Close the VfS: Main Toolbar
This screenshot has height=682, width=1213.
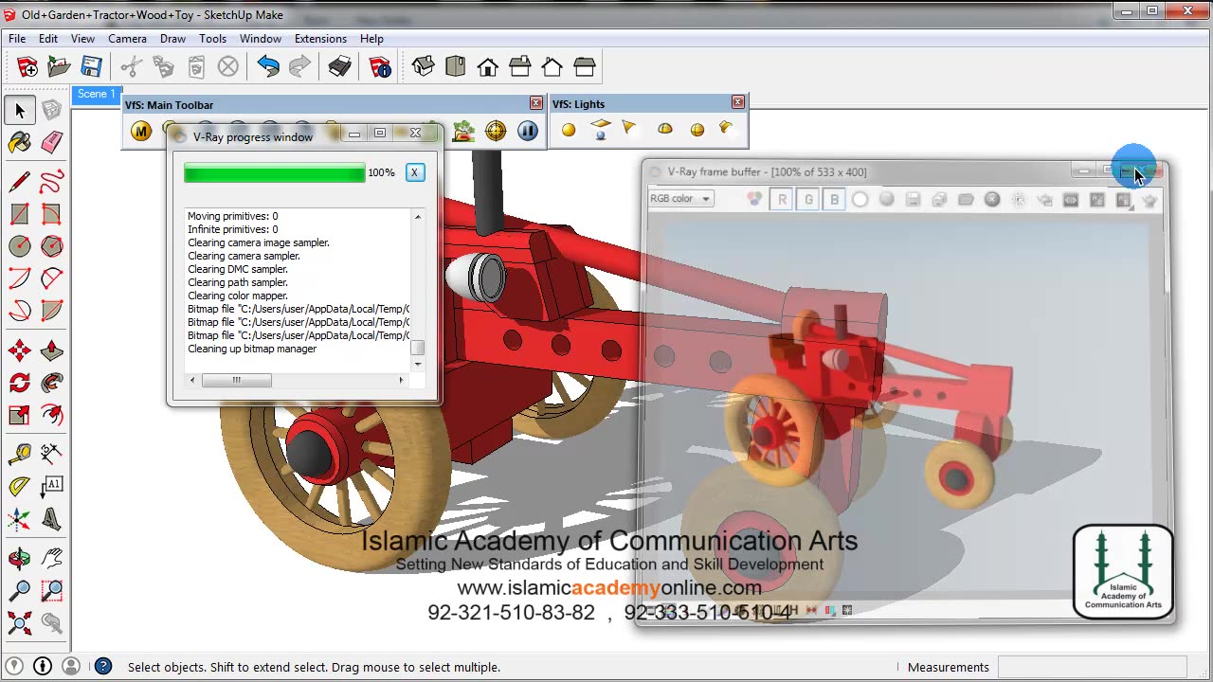[536, 103]
